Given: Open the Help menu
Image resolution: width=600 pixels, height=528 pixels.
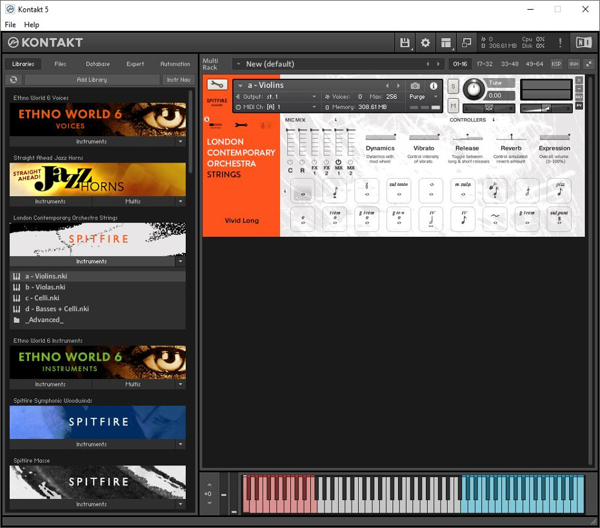Looking at the screenshot, I should coord(32,25).
